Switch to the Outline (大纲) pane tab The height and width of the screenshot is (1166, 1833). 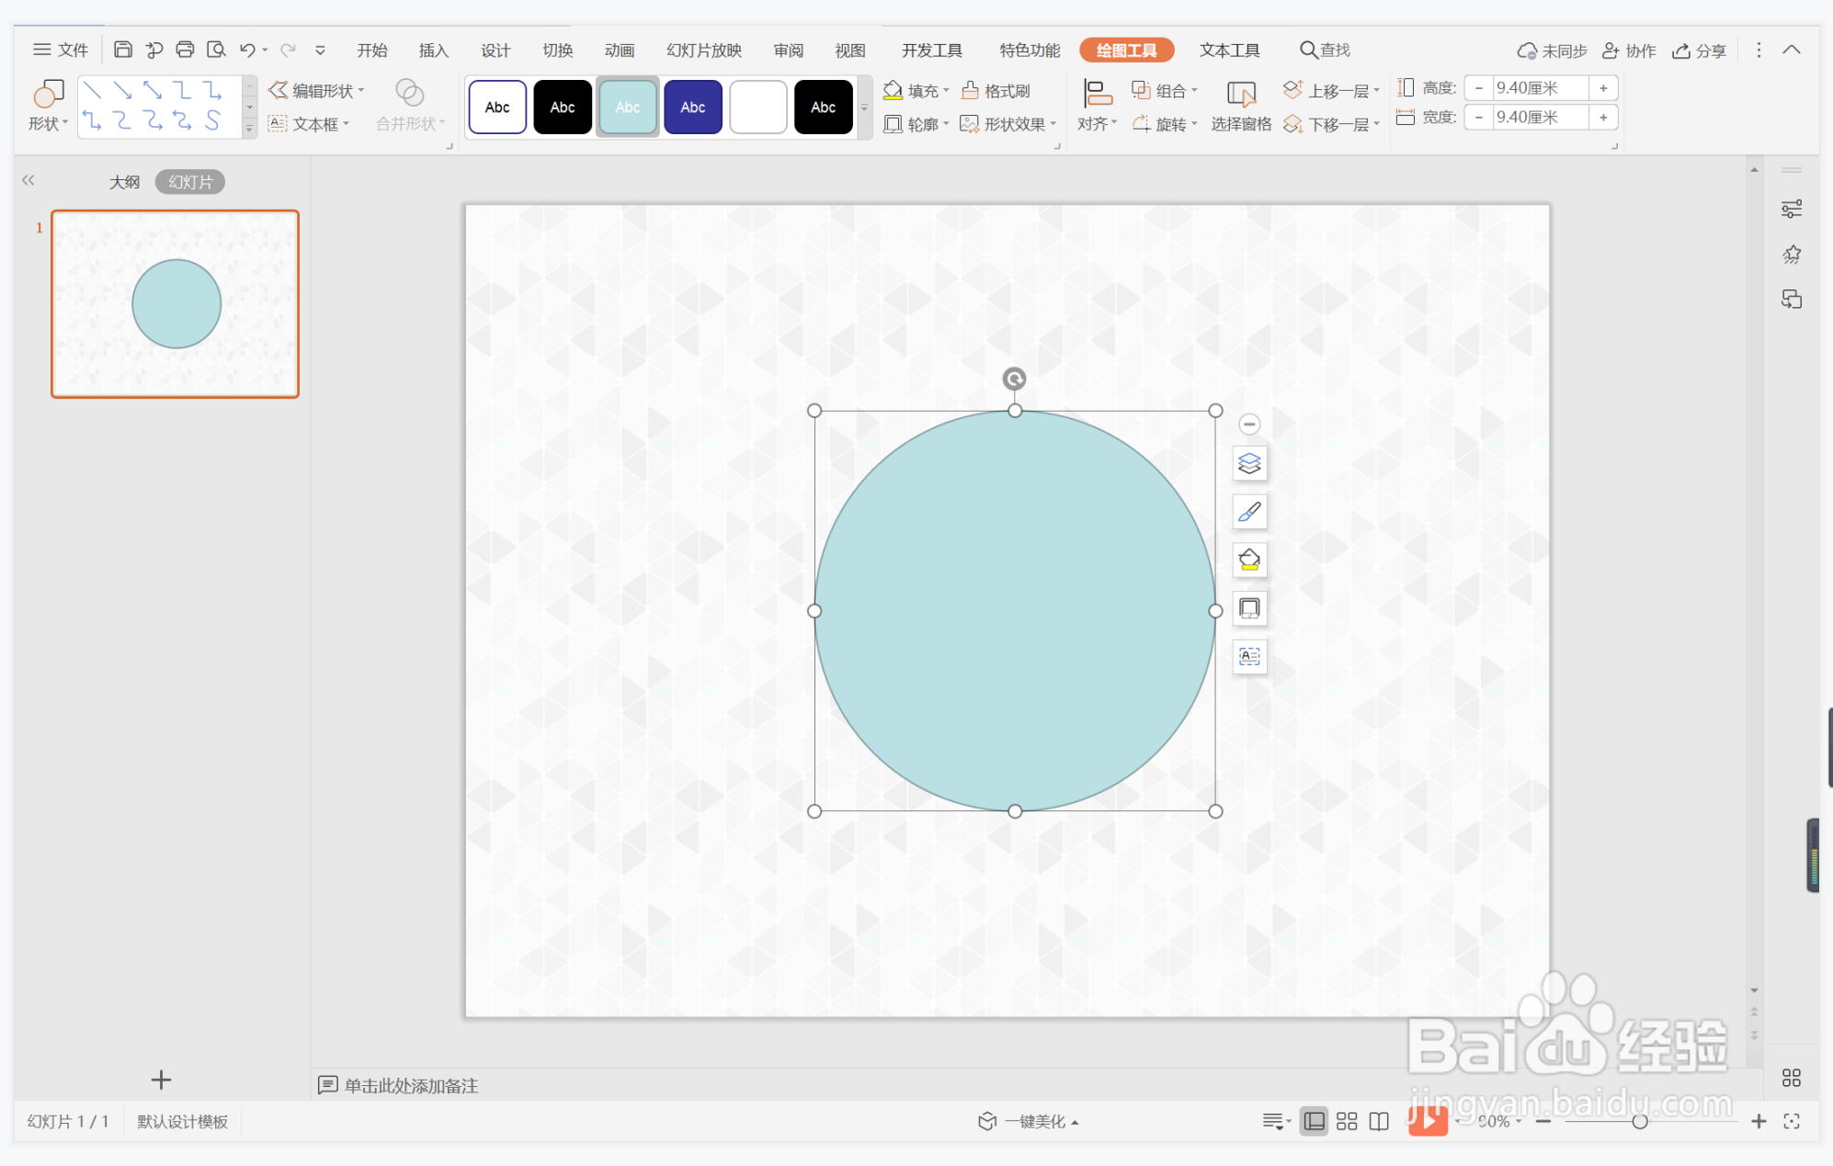124,182
